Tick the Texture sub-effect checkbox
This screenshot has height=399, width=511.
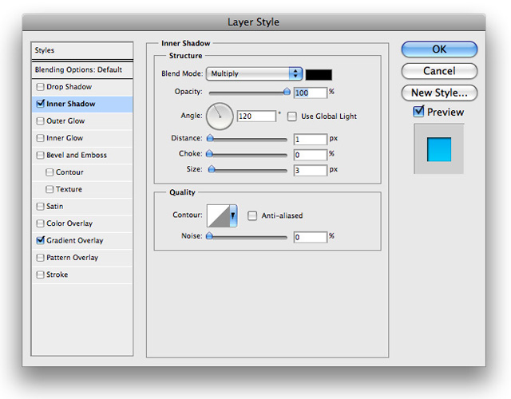coord(50,189)
